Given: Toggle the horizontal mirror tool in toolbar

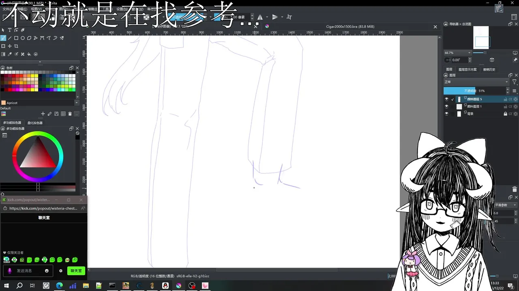Looking at the screenshot, I should tap(260, 17).
